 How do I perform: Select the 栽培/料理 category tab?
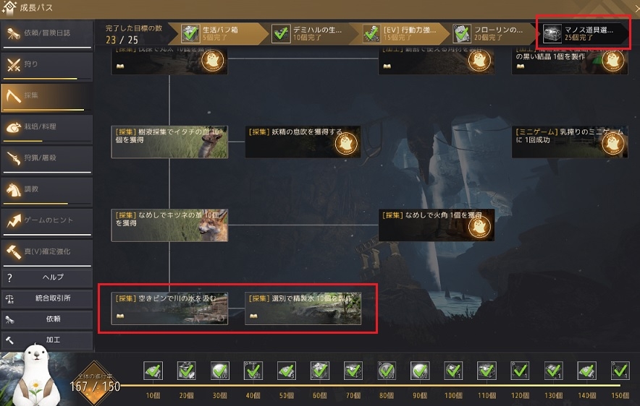46,127
